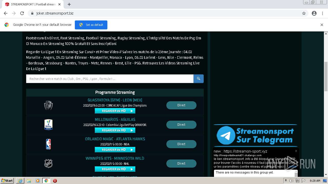The image size is (328, 184).
Task: Go forward to the next page
Action: click(14, 13)
